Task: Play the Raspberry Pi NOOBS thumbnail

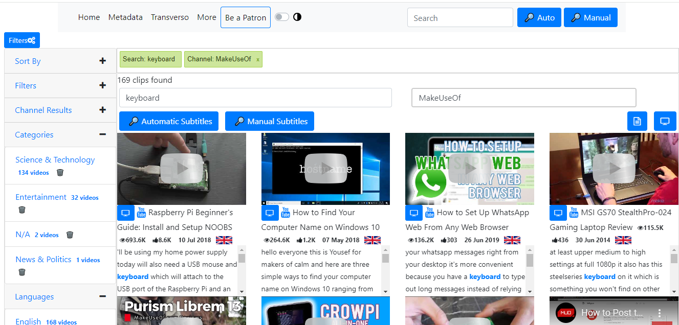Action: point(182,169)
